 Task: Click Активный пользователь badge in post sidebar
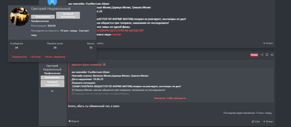(x=53, y=84)
